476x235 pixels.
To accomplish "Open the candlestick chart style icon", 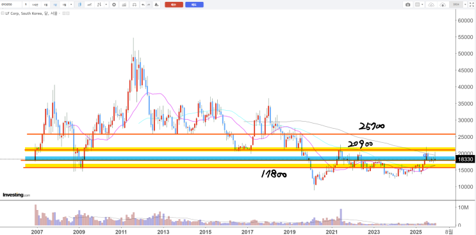I will click(79, 4).
